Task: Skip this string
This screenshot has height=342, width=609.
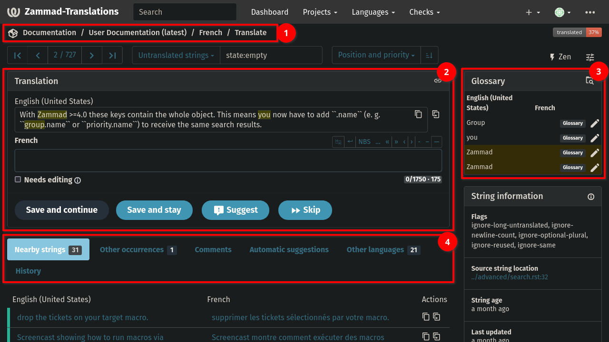Action: (305, 210)
